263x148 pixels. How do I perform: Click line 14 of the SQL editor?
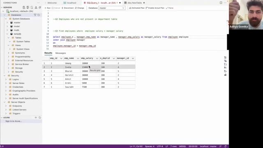tap(74, 46)
